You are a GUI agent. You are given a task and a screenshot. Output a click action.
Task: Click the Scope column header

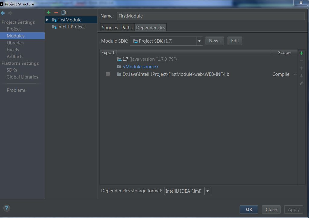point(284,53)
